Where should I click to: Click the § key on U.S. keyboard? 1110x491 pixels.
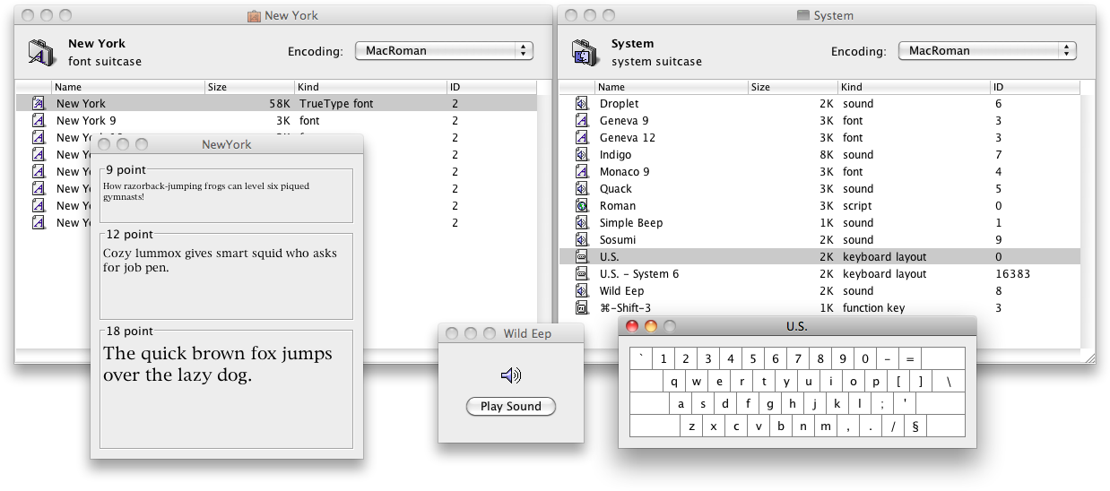point(915,426)
